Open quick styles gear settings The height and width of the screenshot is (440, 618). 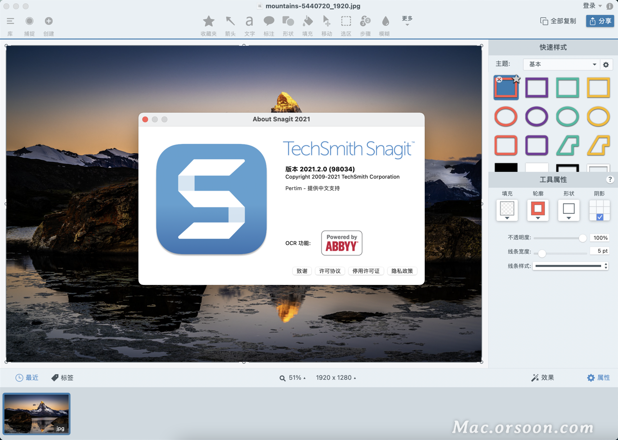pyautogui.click(x=606, y=65)
